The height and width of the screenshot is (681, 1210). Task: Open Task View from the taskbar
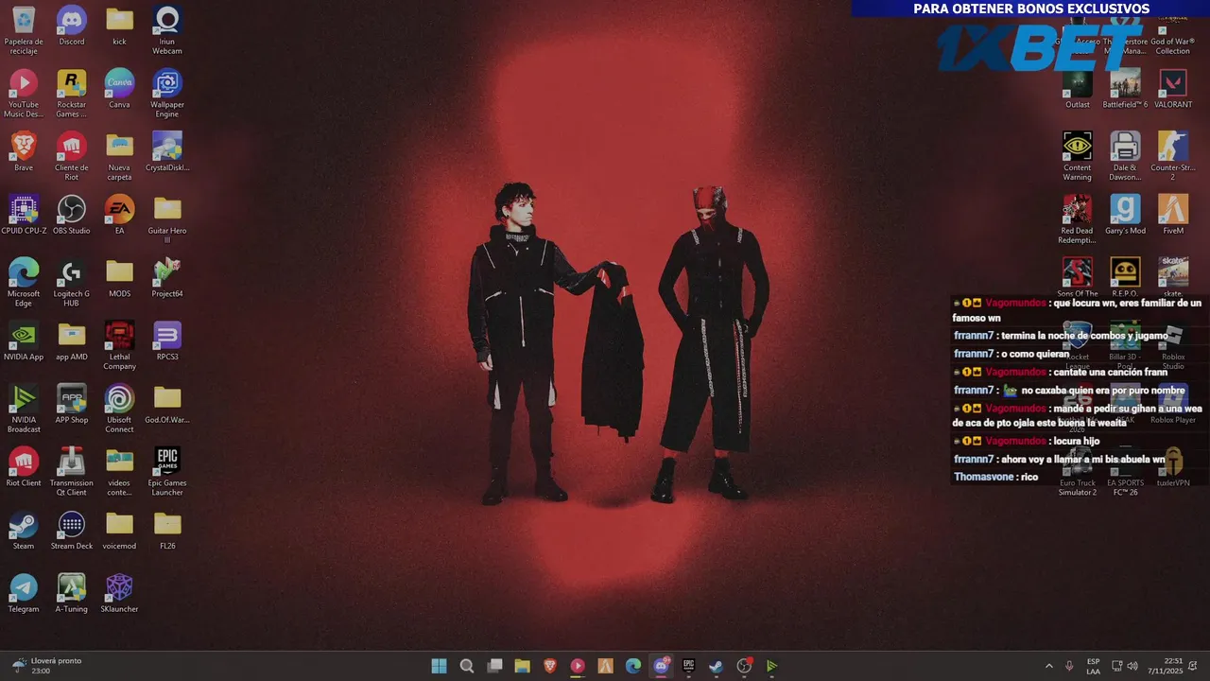tap(494, 666)
